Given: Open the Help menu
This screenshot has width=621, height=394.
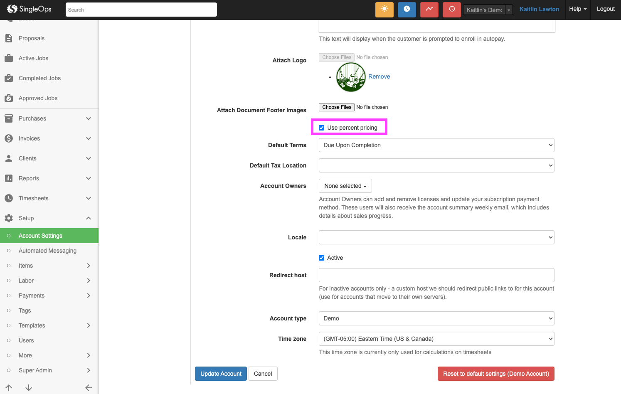Looking at the screenshot, I should (x=577, y=9).
